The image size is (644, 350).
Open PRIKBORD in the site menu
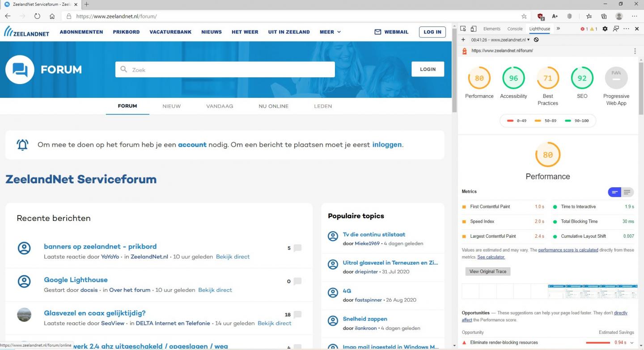click(x=126, y=32)
